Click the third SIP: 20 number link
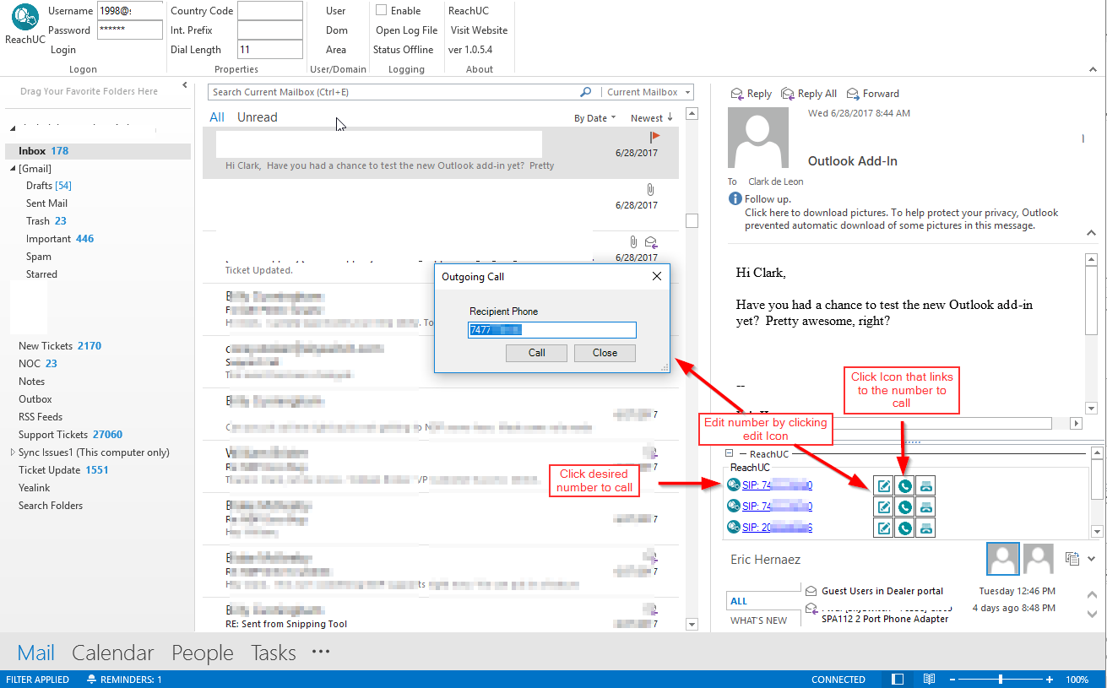 click(777, 528)
